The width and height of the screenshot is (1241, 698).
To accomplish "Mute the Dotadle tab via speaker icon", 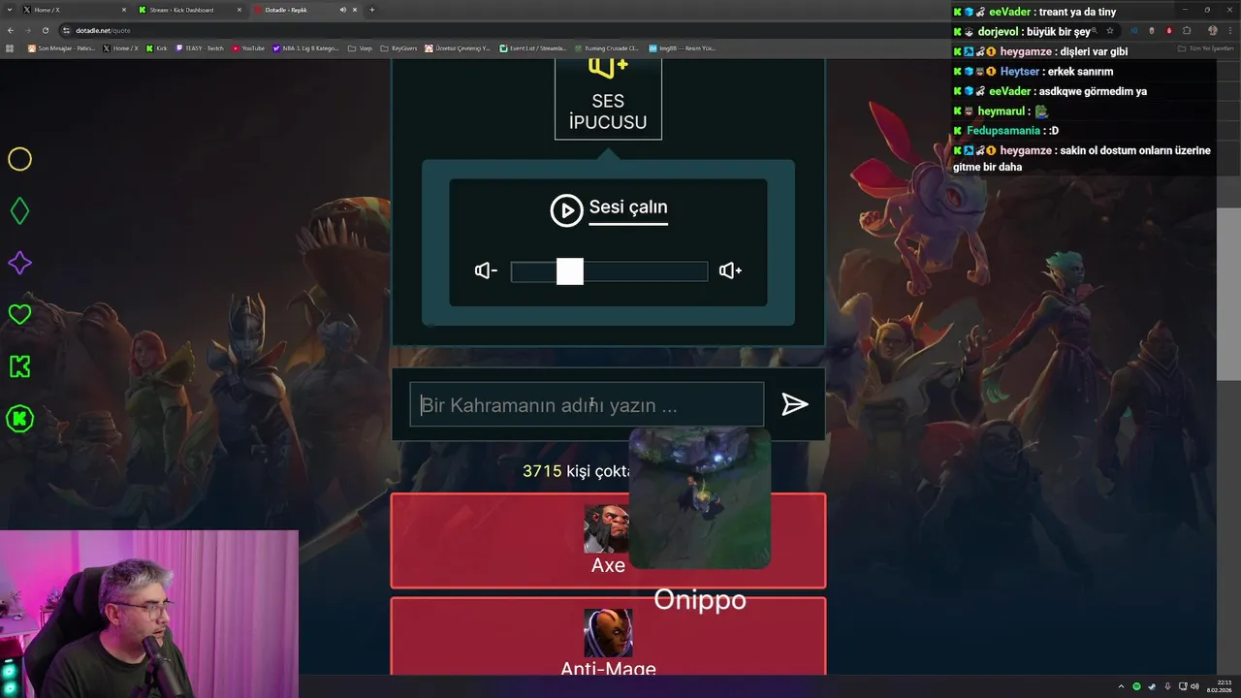I will pos(342,10).
